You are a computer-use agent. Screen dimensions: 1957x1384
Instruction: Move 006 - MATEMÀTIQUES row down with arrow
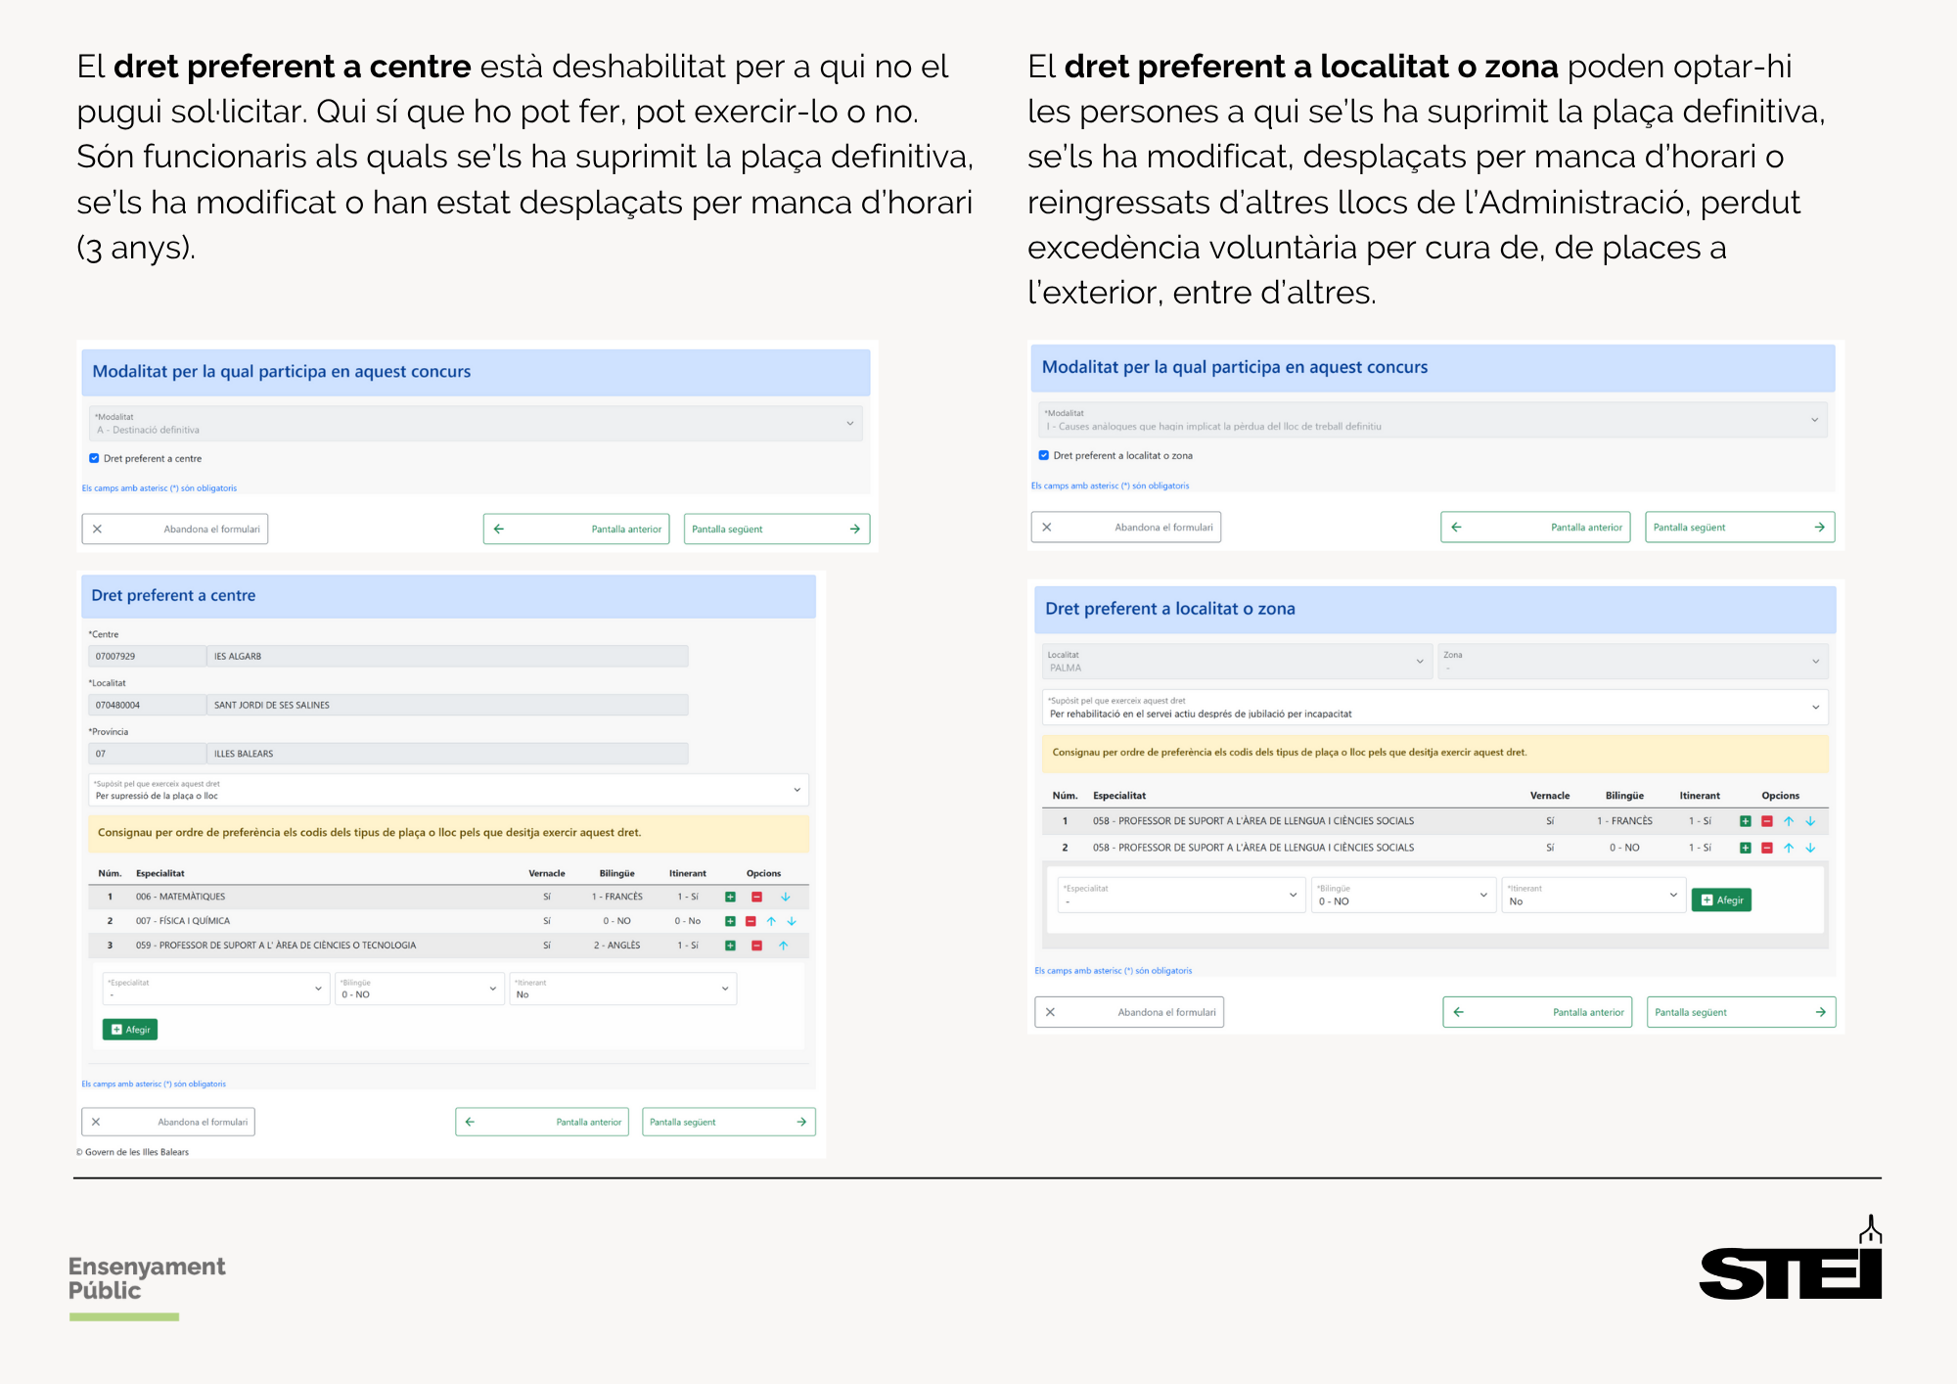pos(785,897)
